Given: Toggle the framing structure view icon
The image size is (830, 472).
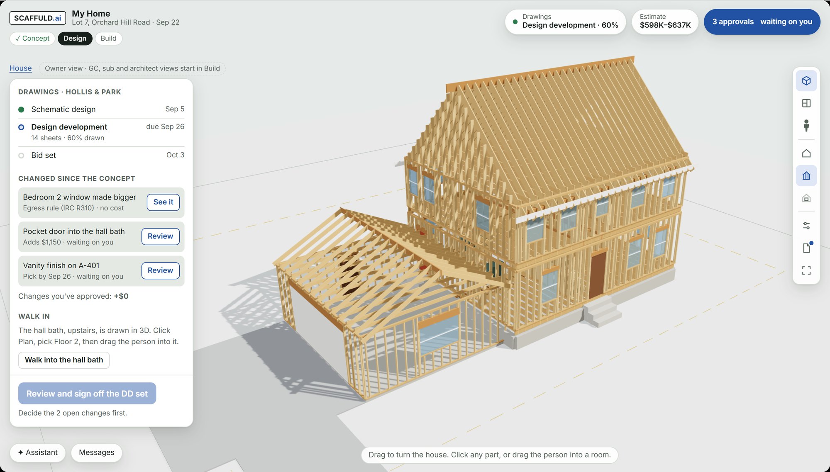Looking at the screenshot, I should point(806,176).
